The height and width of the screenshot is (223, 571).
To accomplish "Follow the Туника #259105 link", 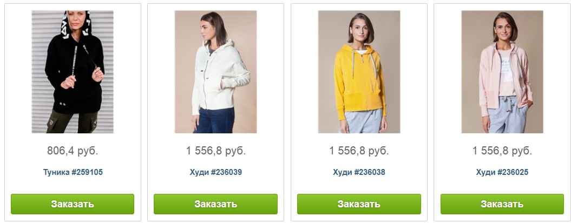I will click(x=73, y=172).
